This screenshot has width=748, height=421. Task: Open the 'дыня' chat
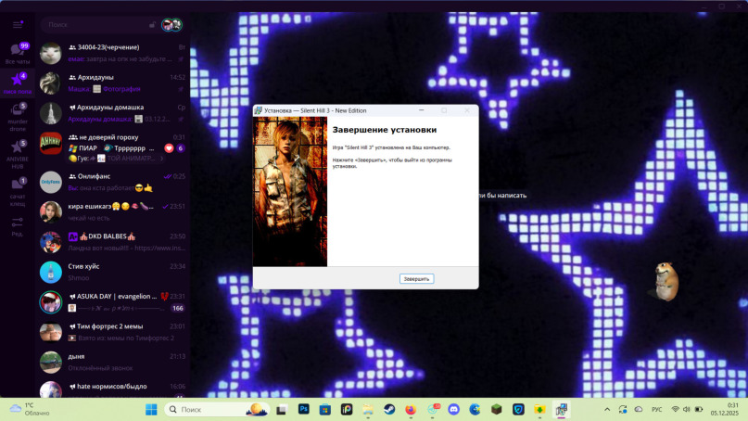tap(113, 363)
